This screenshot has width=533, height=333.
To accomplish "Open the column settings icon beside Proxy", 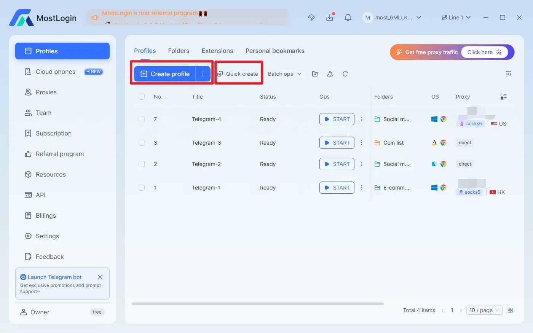I will tap(504, 97).
